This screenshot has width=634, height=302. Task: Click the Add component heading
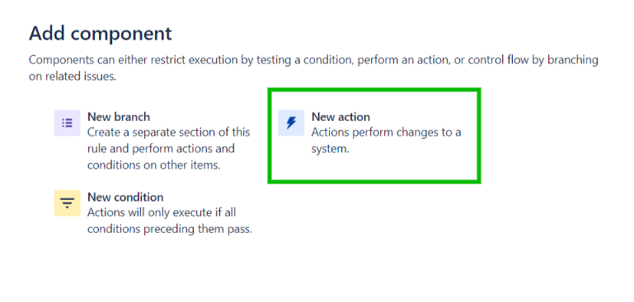pos(101,33)
